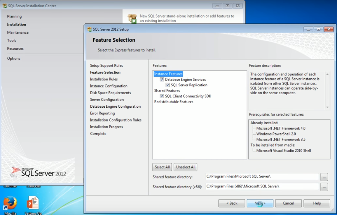Click Database Engine Configuration step
337x215 pixels.
tap(115, 106)
